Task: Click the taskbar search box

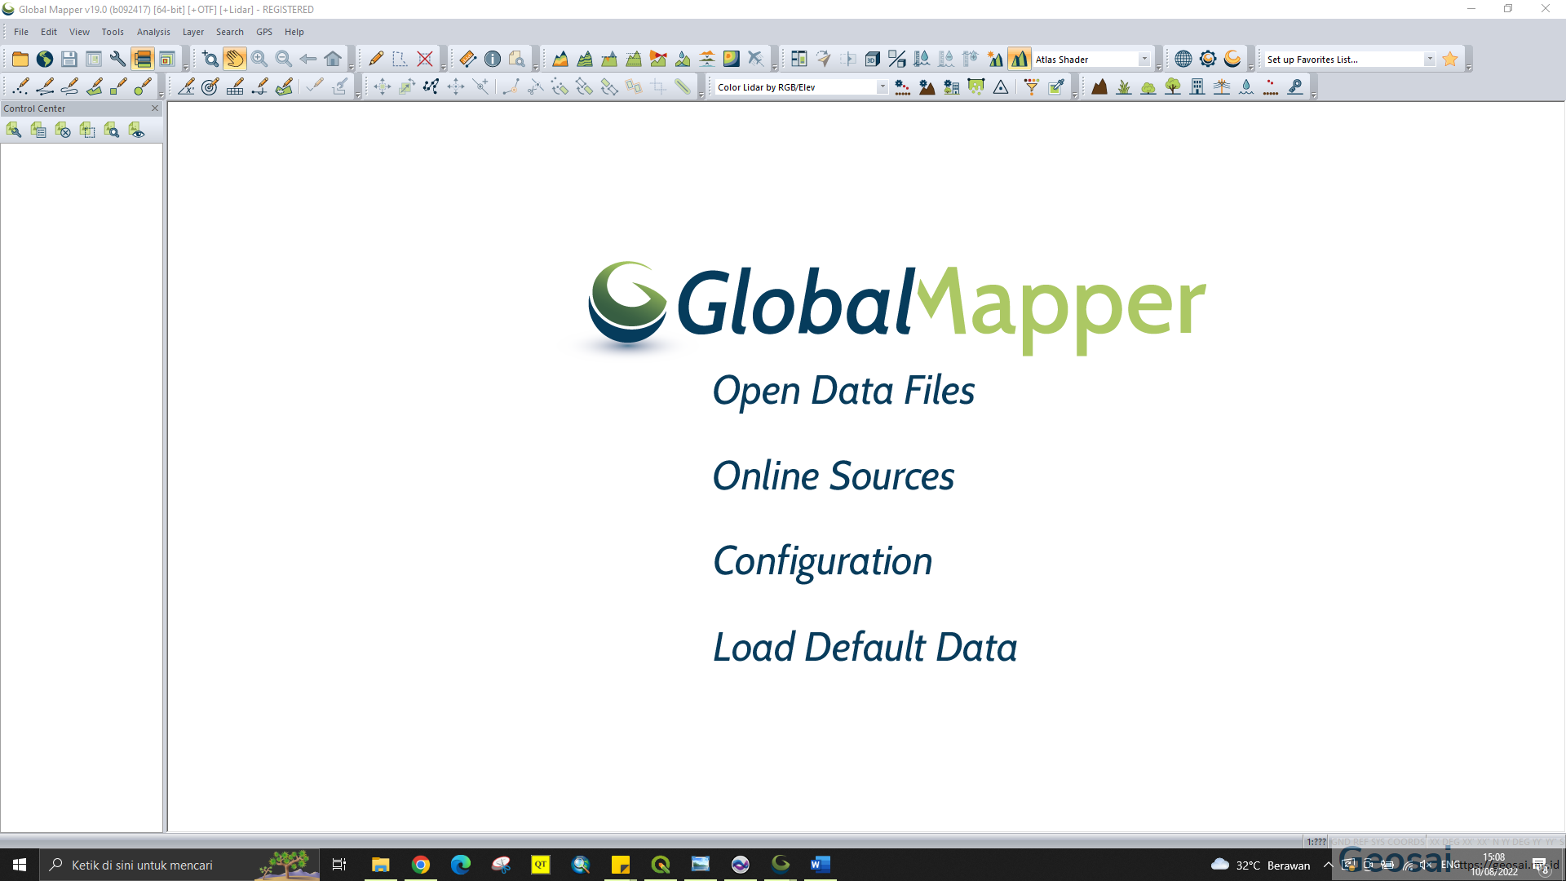Action: [x=179, y=865]
